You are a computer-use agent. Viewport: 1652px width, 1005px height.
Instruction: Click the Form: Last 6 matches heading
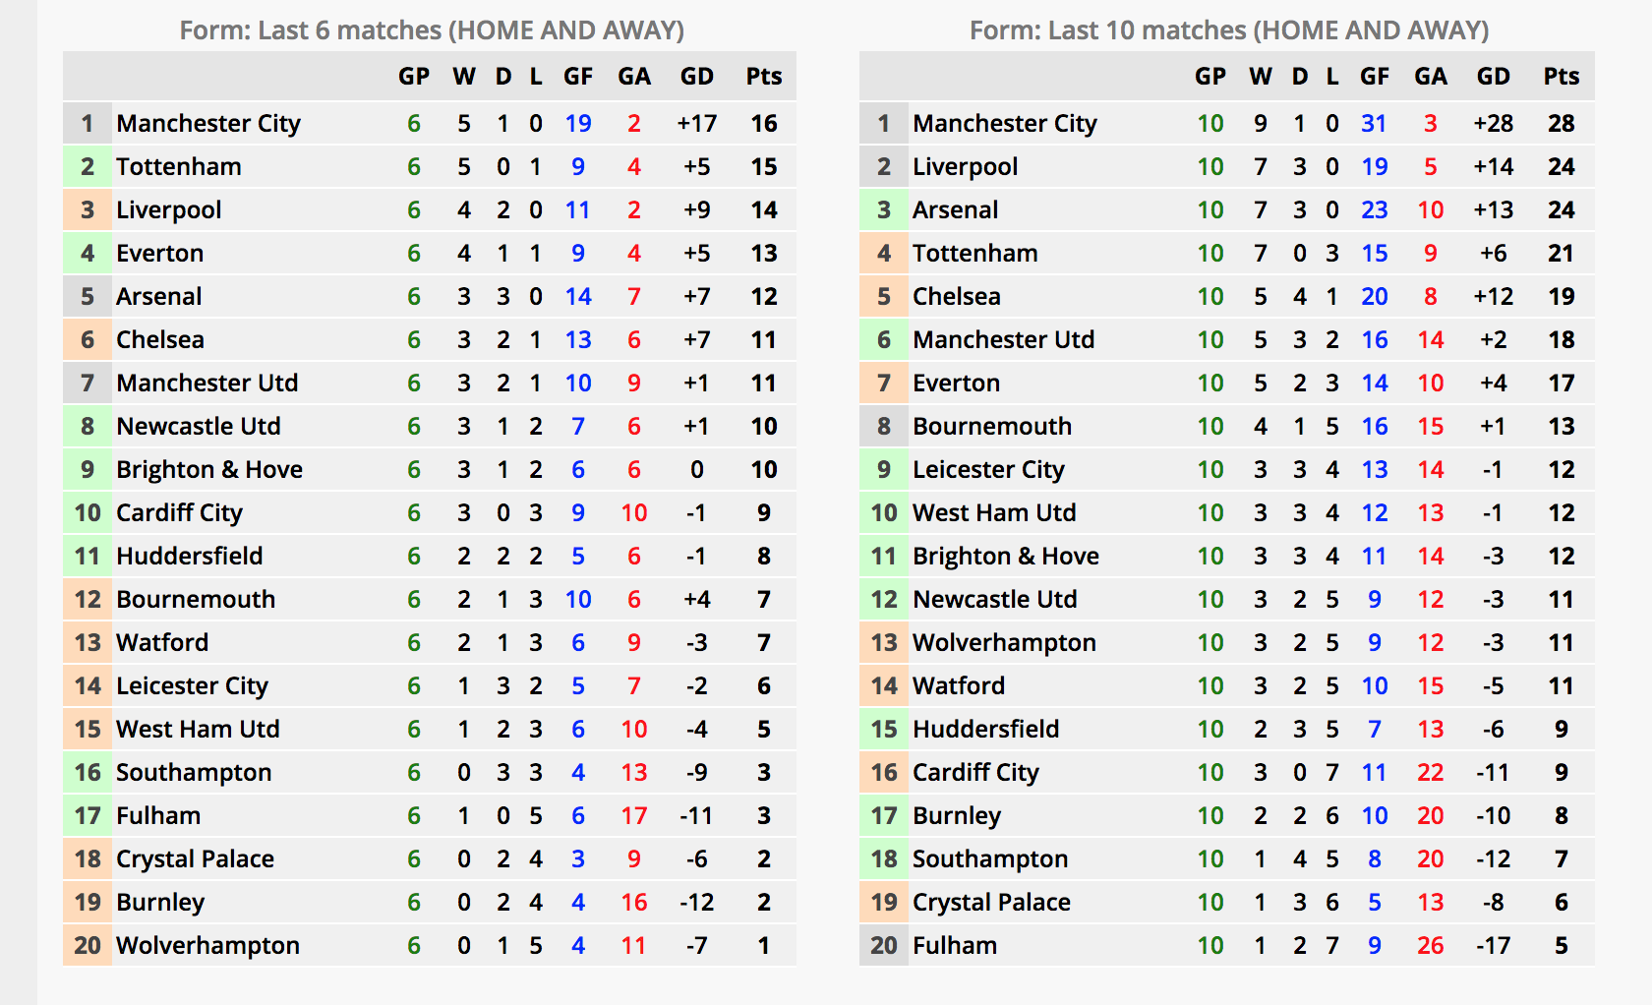pyautogui.click(x=432, y=30)
